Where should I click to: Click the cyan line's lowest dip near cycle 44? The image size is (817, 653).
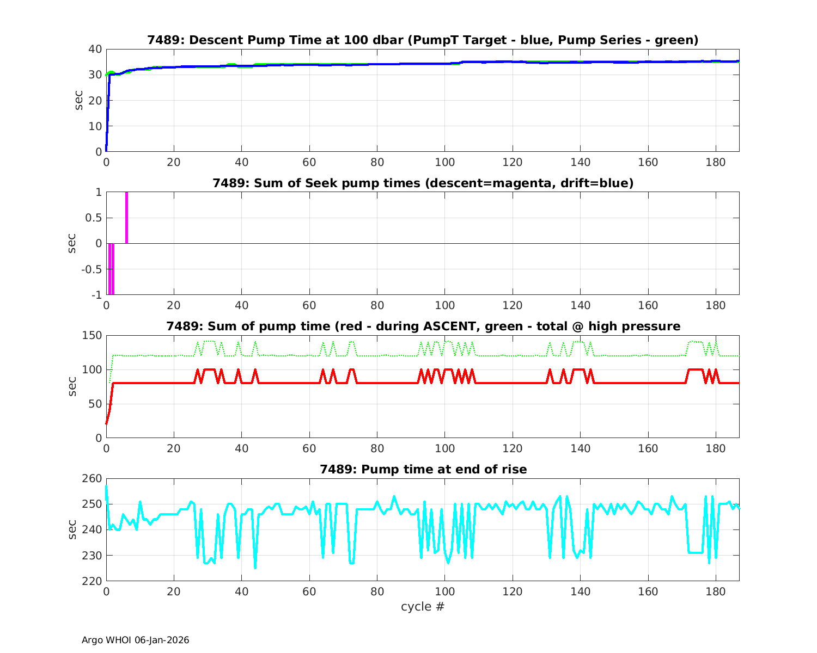point(255,567)
